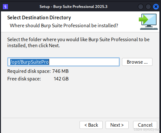Click the Select Destination Directory heading

(39, 18)
